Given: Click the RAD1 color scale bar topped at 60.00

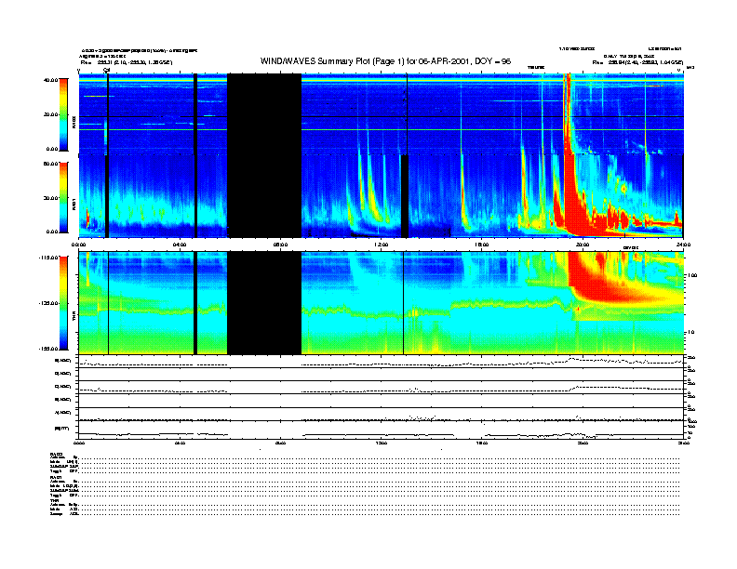Looking at the screenshot, I should coord(63,198).
